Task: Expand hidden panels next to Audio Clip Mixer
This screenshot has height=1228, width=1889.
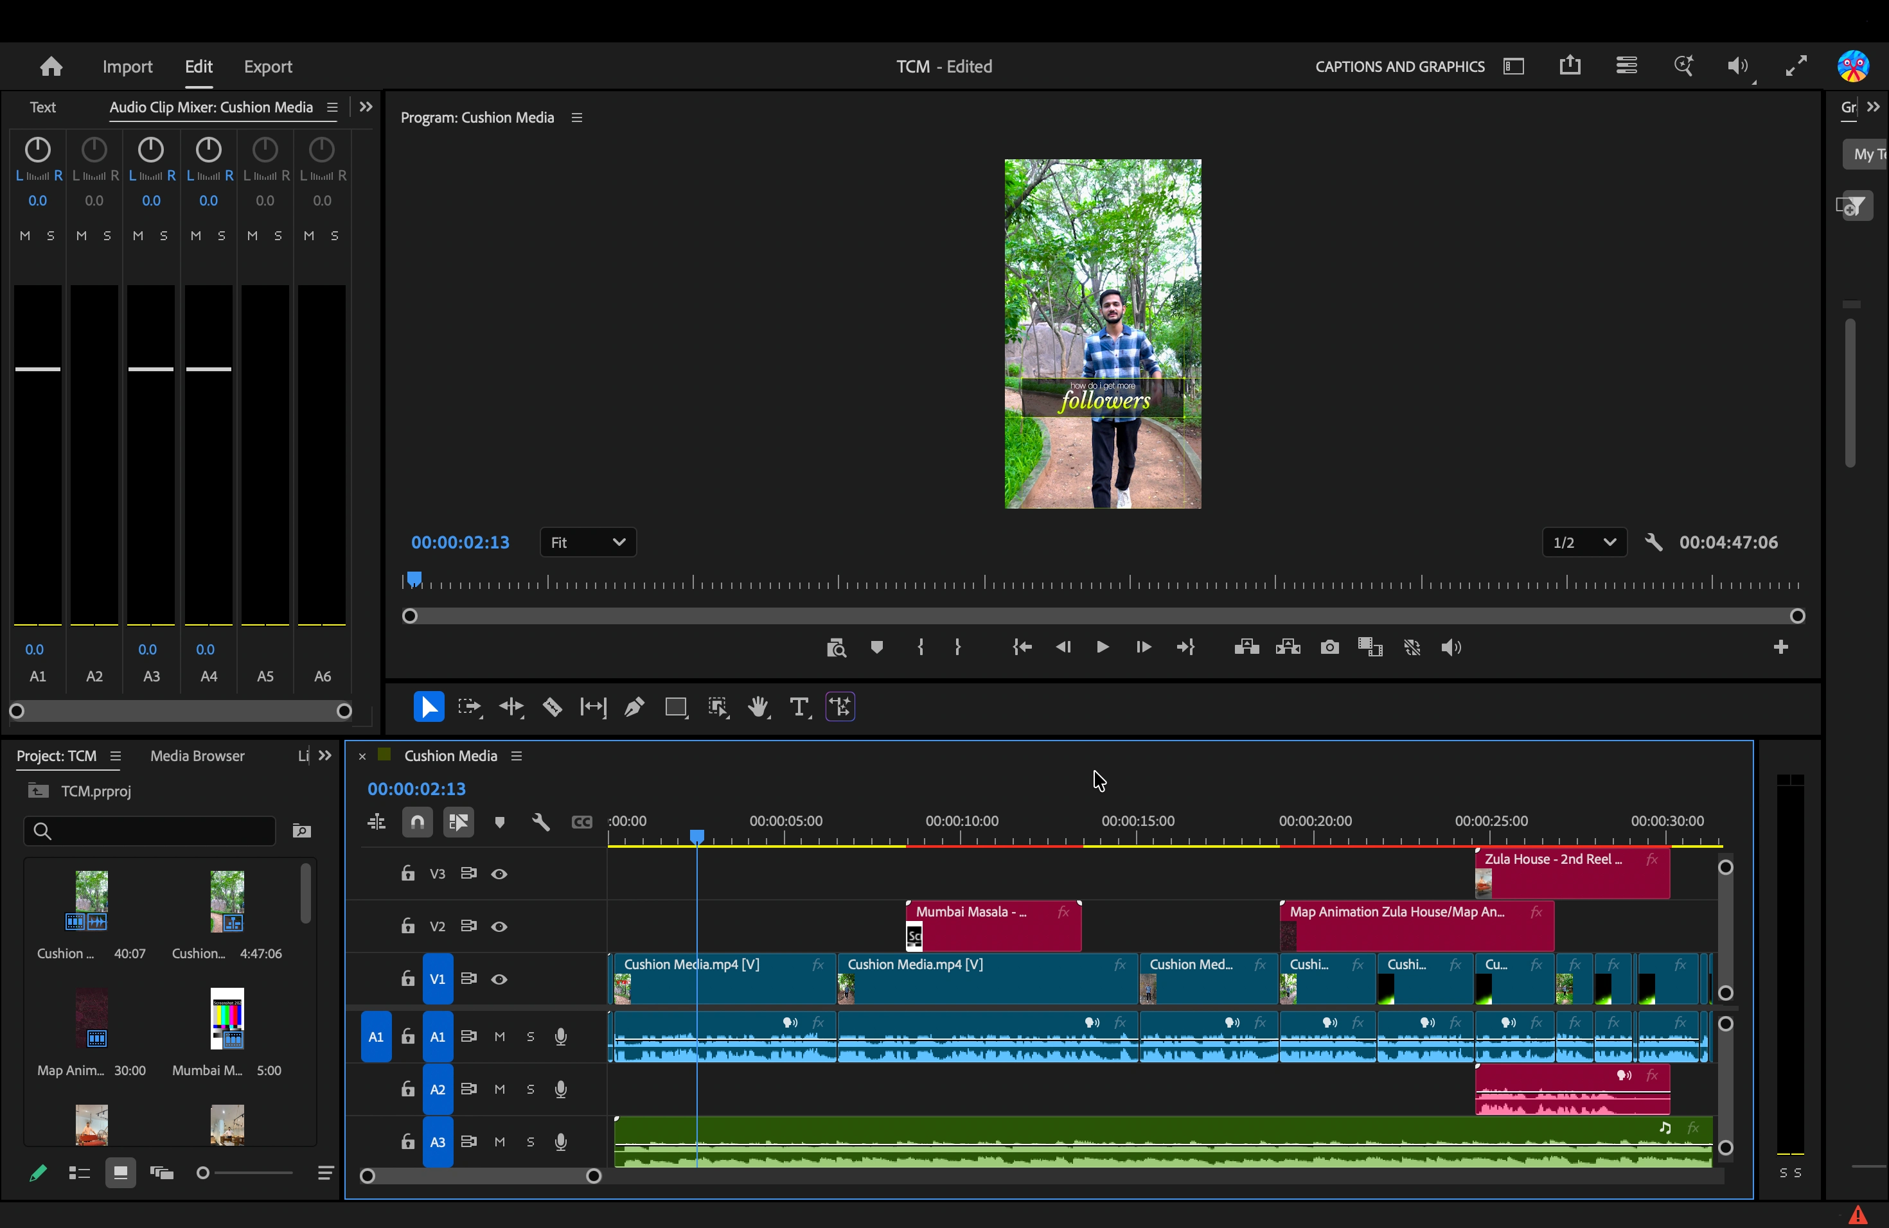Action: [x=366, y=107]
